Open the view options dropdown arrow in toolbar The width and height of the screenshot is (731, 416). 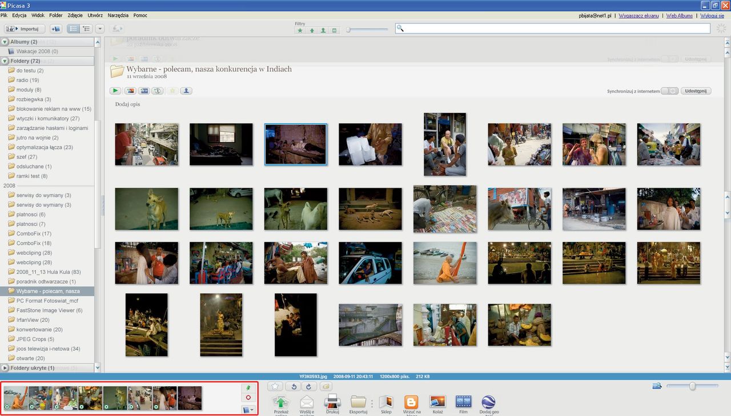[99, 29]
